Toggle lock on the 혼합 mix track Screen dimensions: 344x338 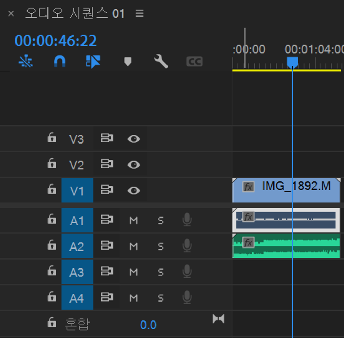pos(52,322)
